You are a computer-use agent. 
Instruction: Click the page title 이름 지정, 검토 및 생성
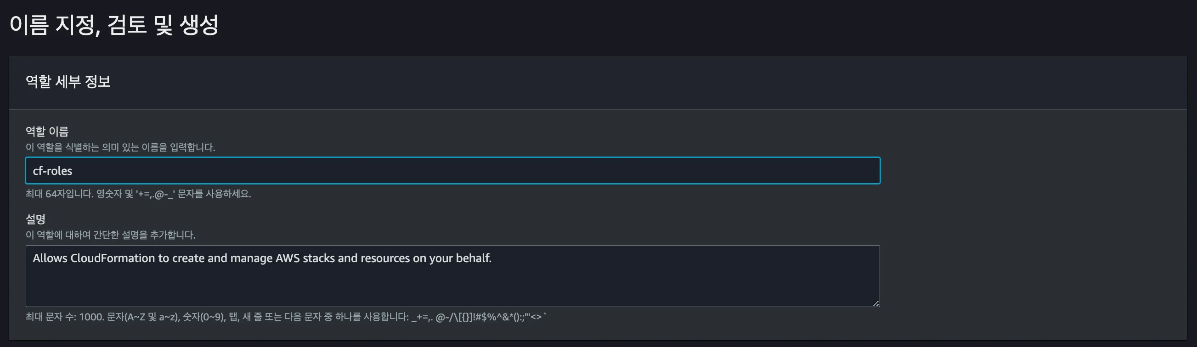click(x=114, y=25)
